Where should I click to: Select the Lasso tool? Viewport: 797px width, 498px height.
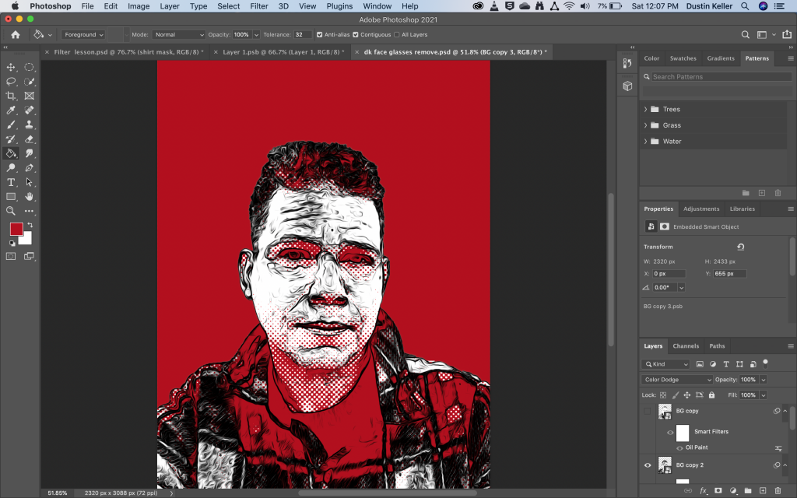(x=12, y=82)
